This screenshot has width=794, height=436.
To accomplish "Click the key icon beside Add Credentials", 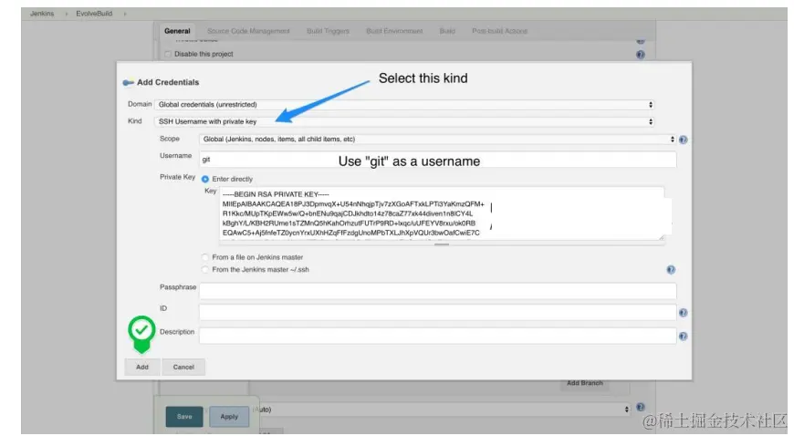I will pyautogui.click(x=128, y=82).
